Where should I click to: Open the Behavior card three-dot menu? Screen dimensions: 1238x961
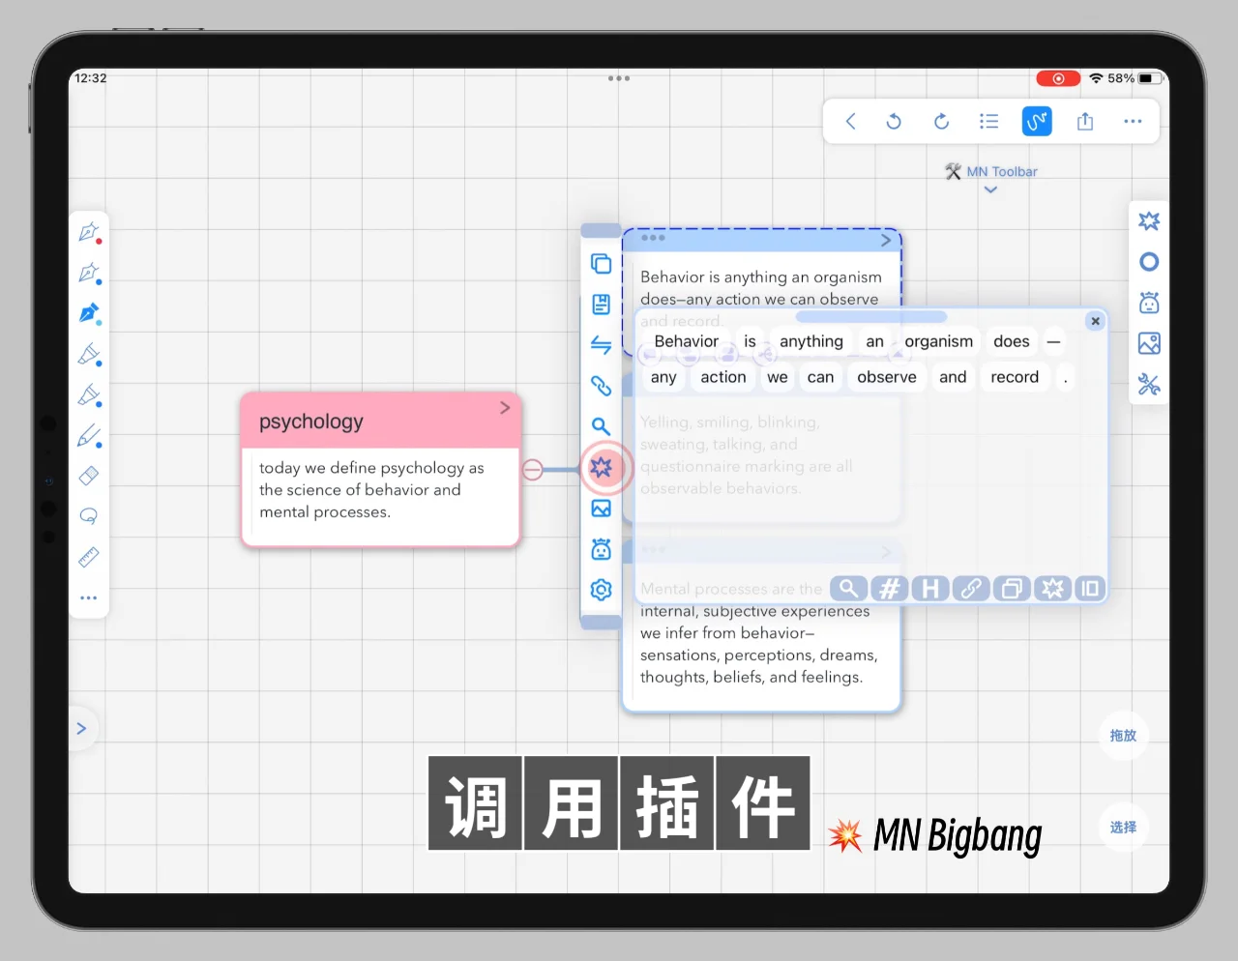[653, 238]
